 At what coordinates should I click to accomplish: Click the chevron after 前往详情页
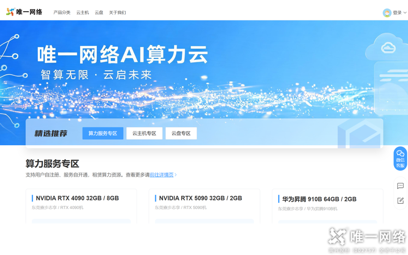click(176, 175)
